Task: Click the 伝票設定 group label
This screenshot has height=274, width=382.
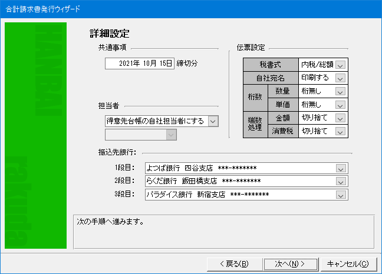Action: [x=251, y=48]
